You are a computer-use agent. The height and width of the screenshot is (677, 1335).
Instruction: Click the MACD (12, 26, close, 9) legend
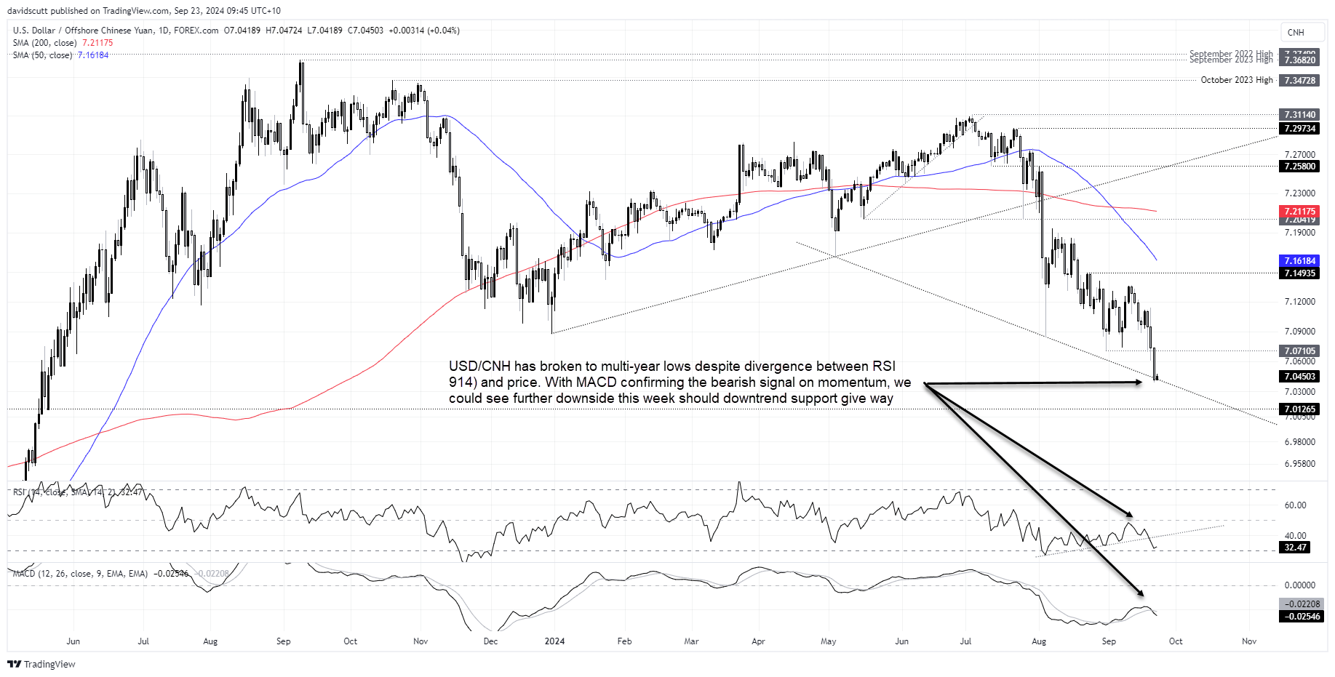(121, 574)
